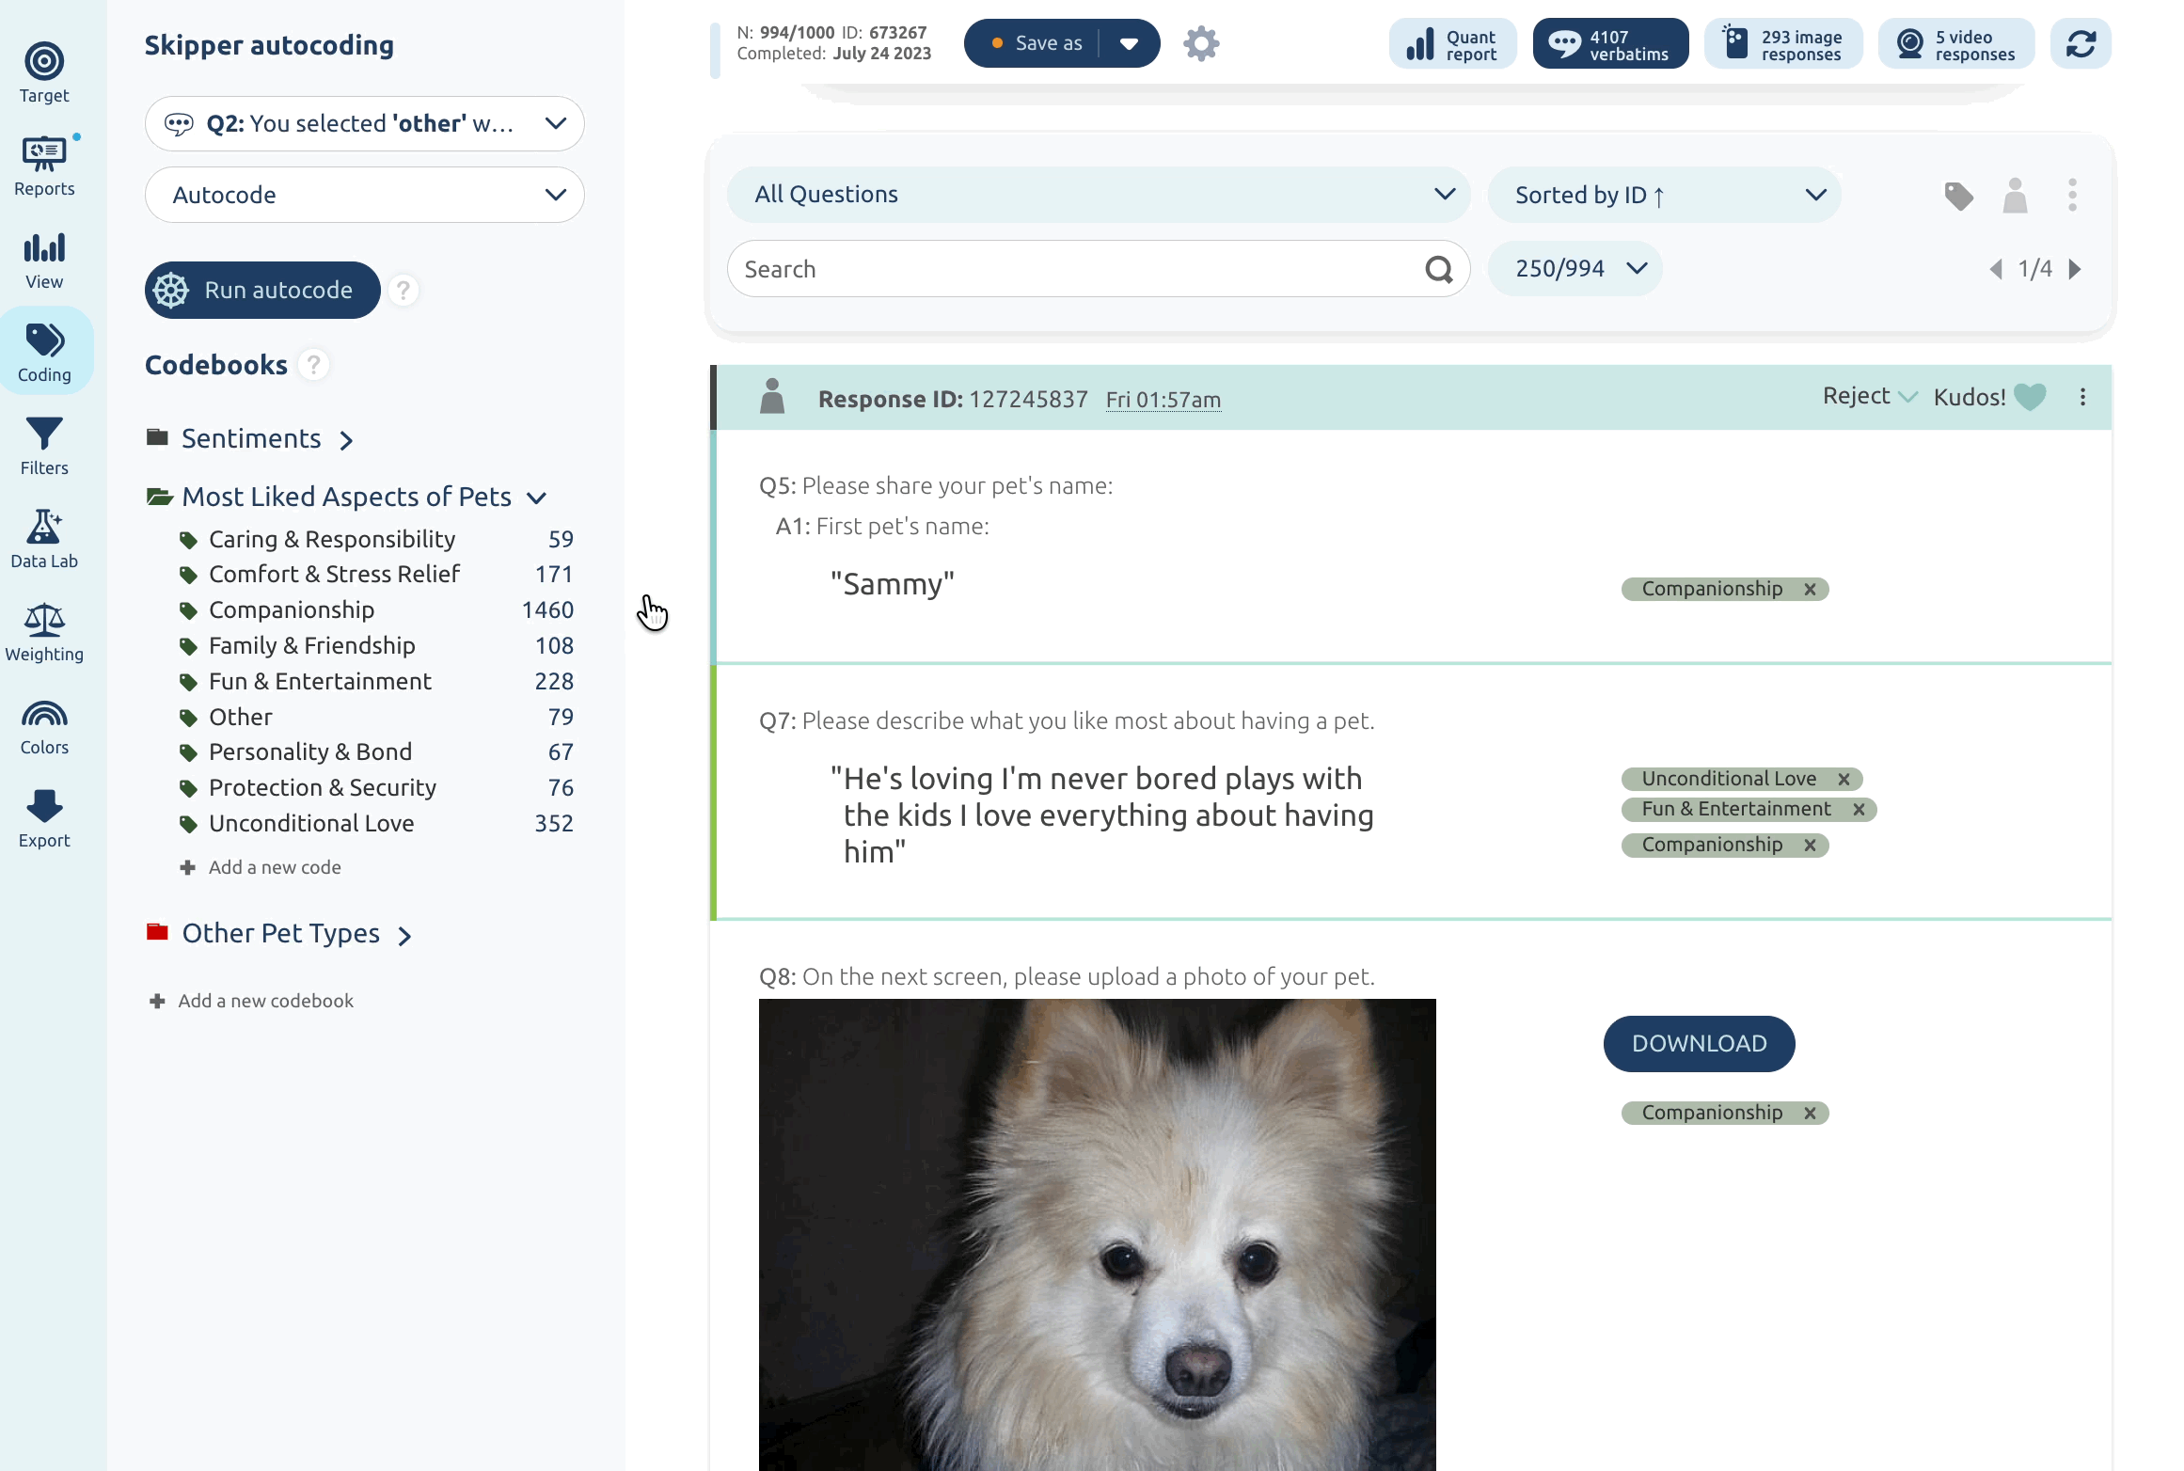Open settings gear next to Save as

(x=1201, y=43)
